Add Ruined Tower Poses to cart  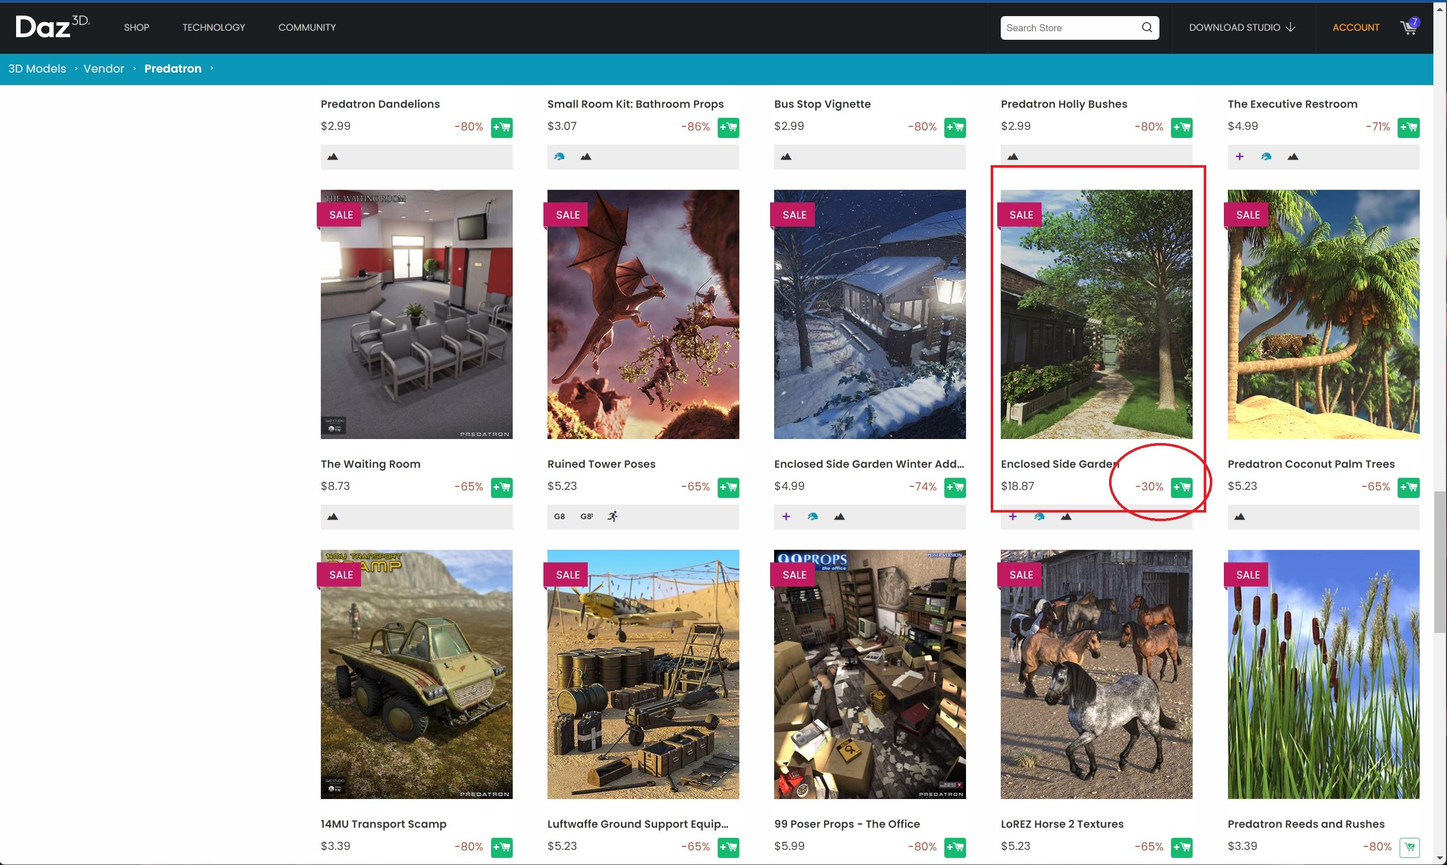[x=728, y=487]
